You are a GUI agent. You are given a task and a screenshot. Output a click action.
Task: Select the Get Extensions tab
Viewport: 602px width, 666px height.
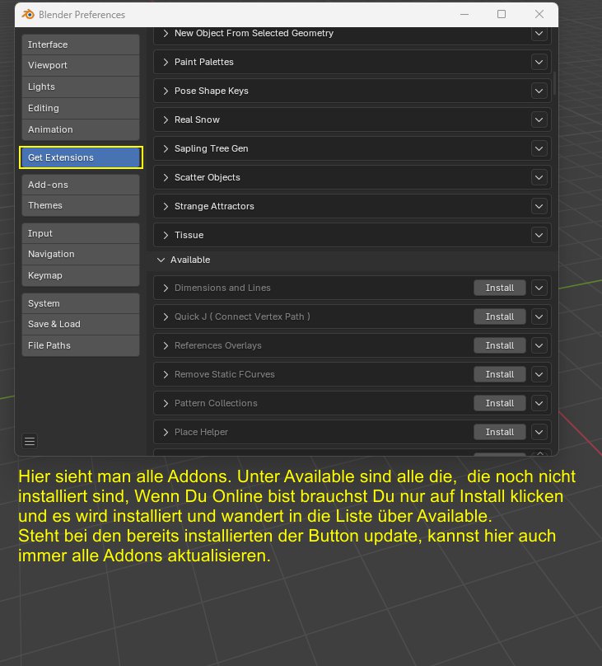tap(81, 157)
